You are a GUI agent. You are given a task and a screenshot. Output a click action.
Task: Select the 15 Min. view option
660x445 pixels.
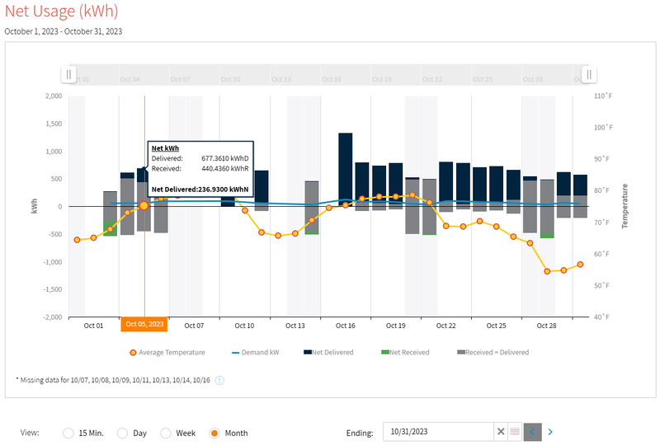coord(68,433)
